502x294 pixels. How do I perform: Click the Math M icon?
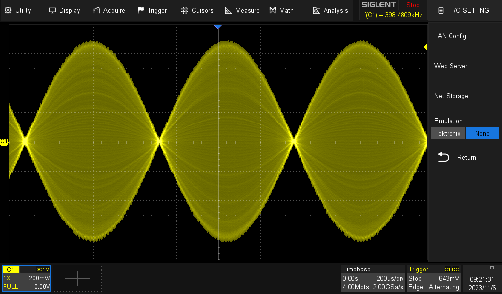click(273, 10)
